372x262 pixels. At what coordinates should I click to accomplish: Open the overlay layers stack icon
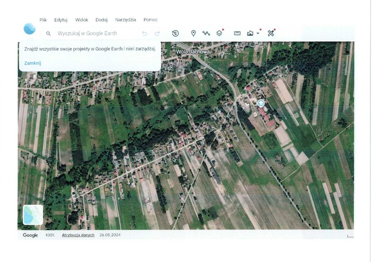tap(219, 33)
